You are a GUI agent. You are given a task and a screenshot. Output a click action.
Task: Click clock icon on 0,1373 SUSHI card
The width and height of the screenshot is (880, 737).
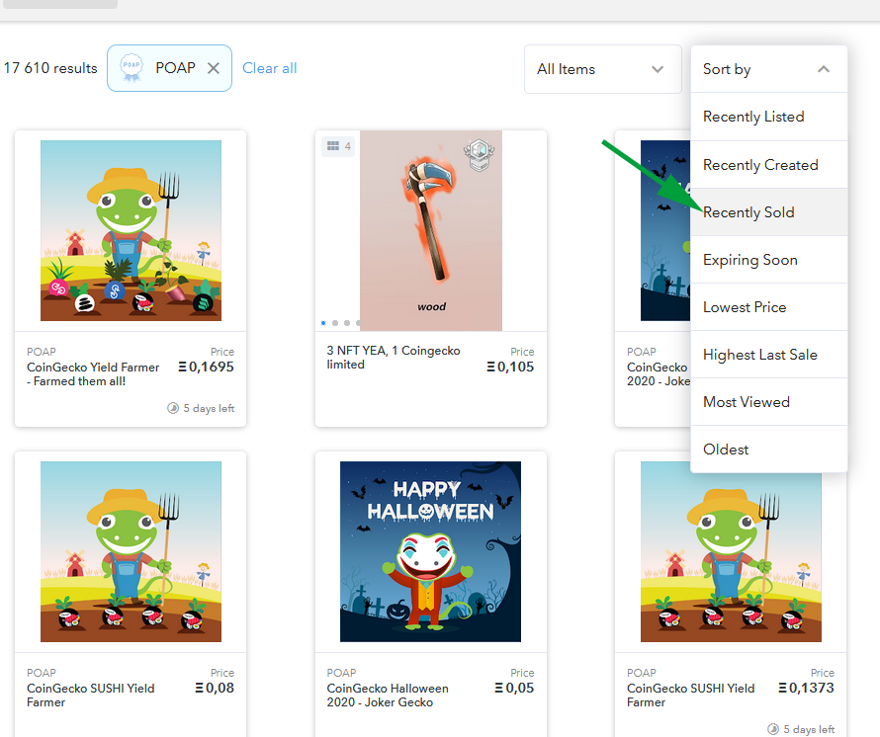coord(773,728)
